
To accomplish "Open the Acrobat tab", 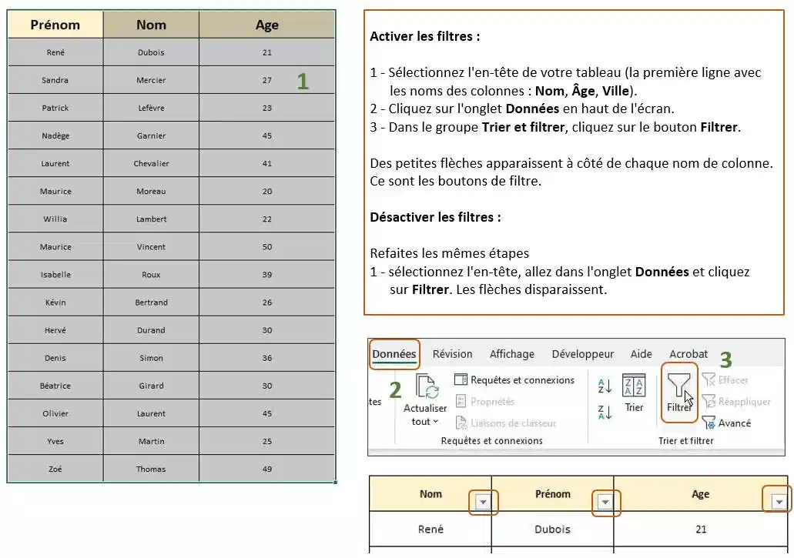I will click(x=688, y=354).
